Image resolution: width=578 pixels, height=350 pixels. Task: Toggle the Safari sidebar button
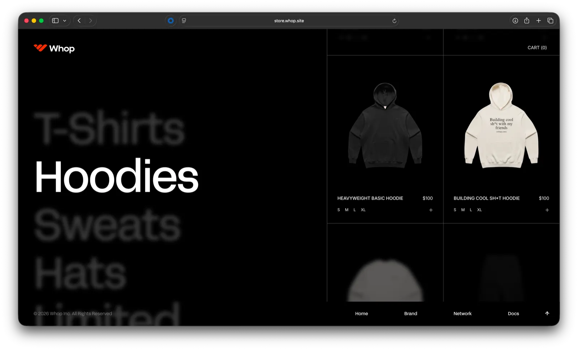[x=55, y=21]
